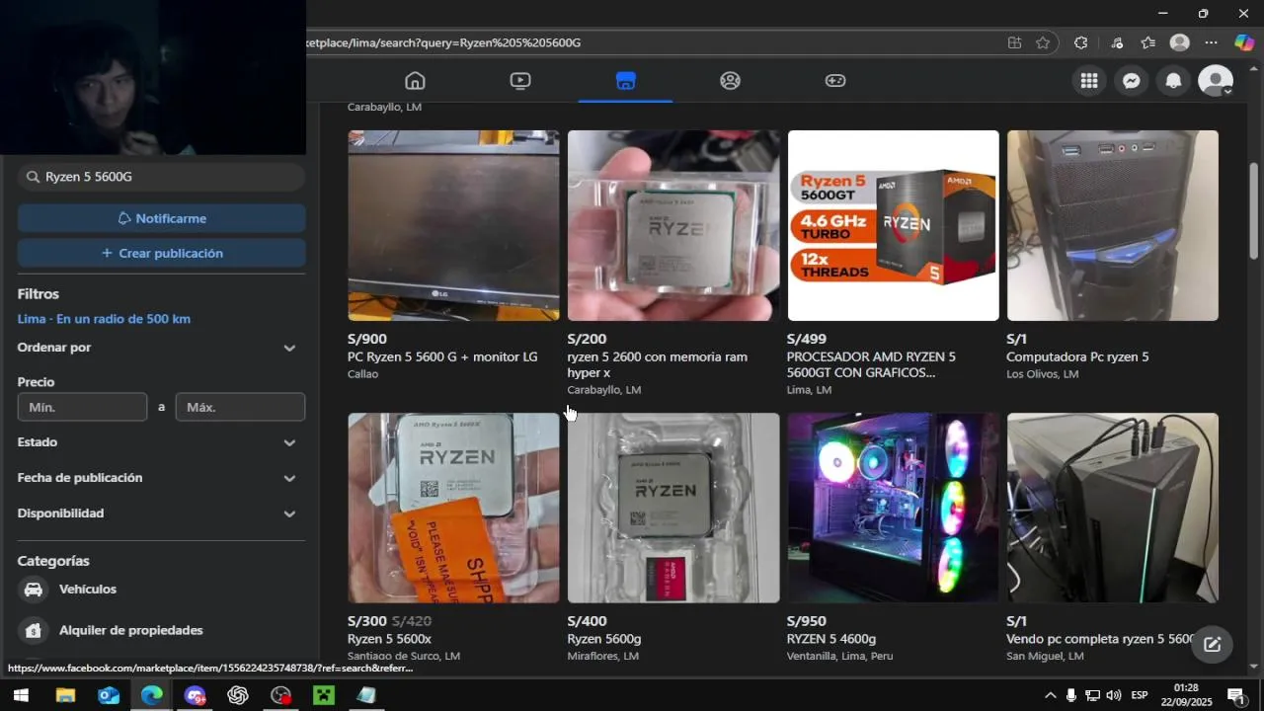Open Windows notification center icon
1264x711 pixels.
tap(1235, 695)
